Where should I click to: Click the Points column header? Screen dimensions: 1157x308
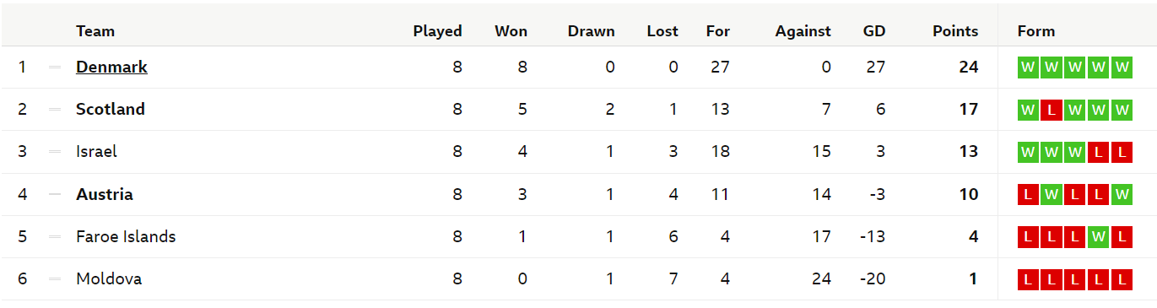coord(955,31)
